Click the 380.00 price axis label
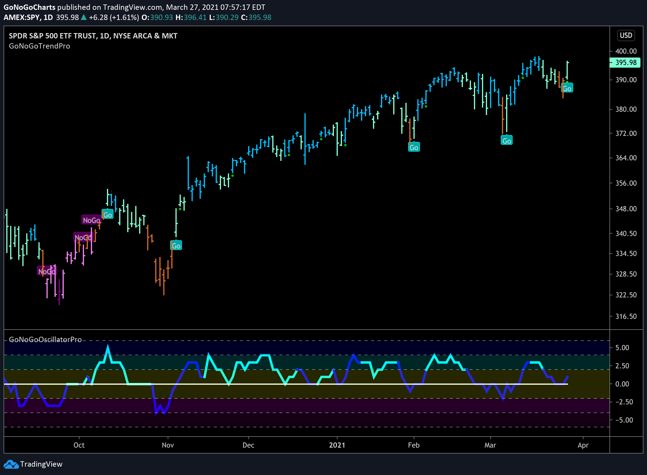Viewport: 647px width, 475px height. pyautogui.click(x=626, y=109)
